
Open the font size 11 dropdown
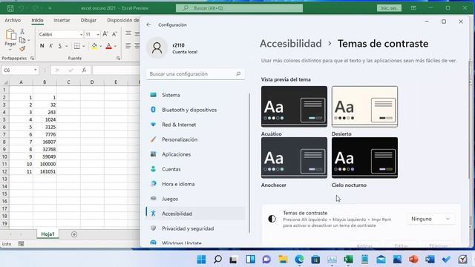coord(97,35)
